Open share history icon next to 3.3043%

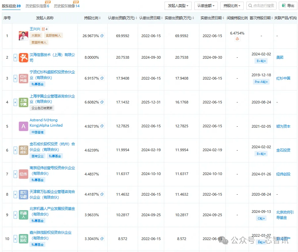[102, 238]
